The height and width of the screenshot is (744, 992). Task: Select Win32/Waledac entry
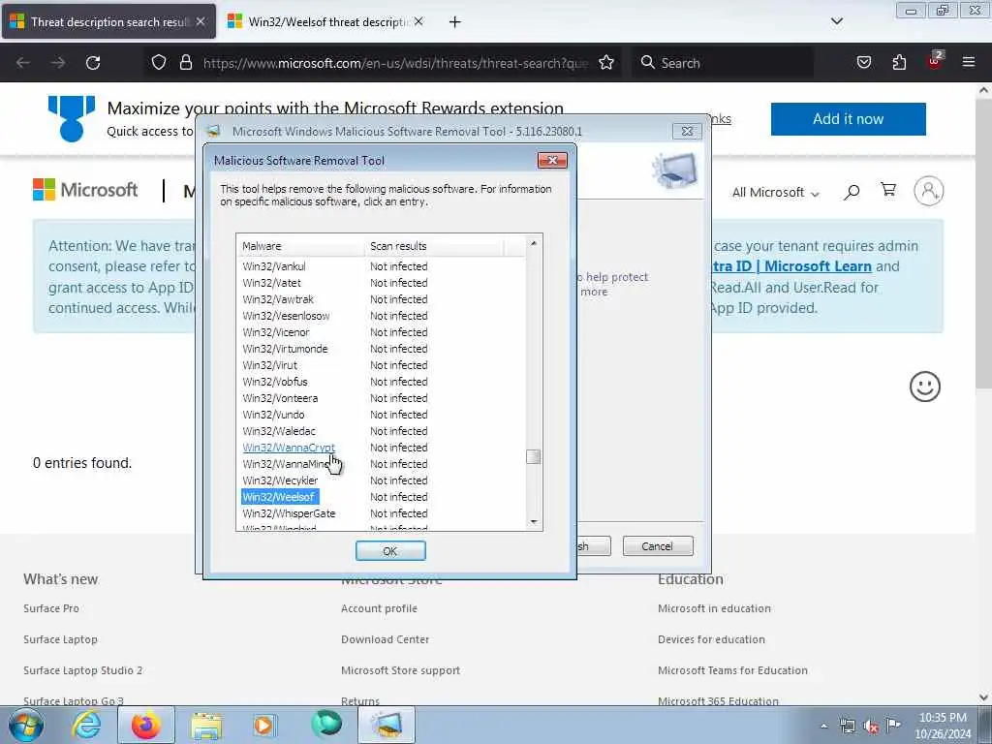[279, 431]
